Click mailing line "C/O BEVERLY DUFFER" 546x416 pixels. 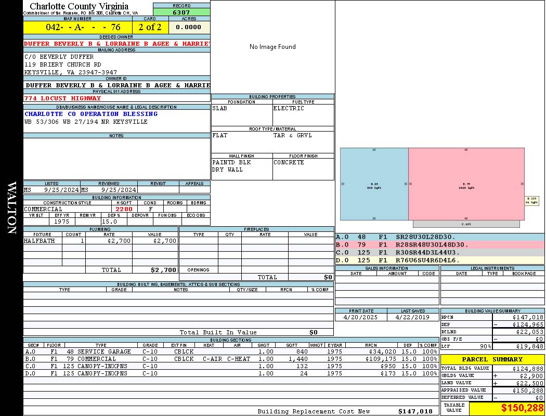click(59, 57)
